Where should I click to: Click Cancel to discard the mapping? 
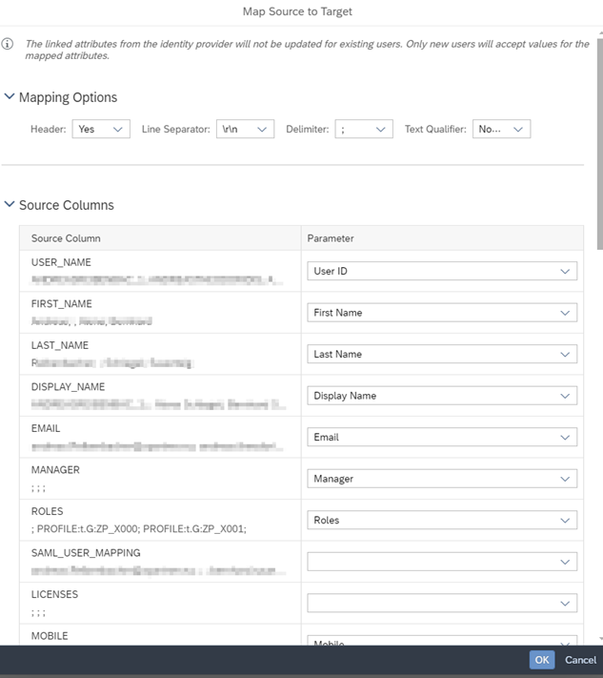pyautogui.click(x=580, y=660)
